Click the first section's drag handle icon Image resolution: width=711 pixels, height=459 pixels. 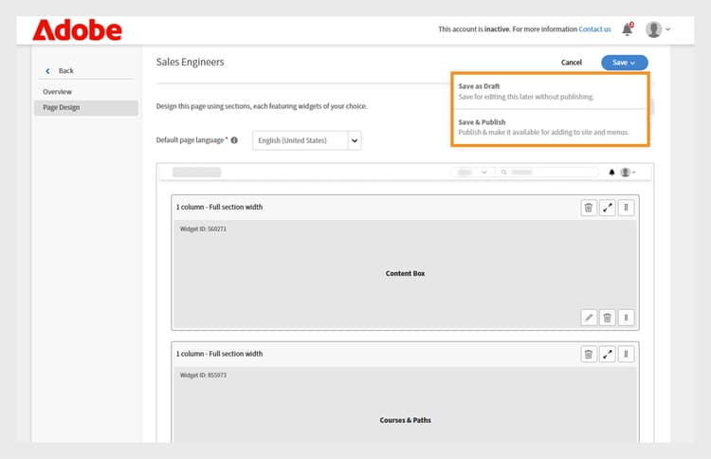pos(626,207)
